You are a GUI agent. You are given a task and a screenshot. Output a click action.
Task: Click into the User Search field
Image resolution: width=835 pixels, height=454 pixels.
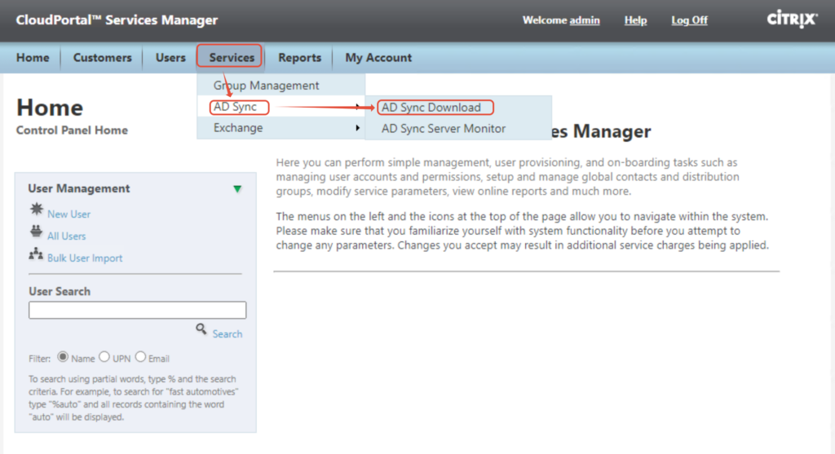[x=137, y=311]
